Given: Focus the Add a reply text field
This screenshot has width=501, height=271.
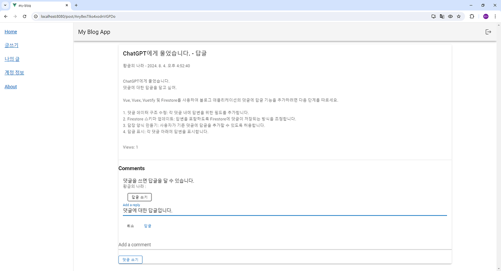Looking at the screenshot, I should 285,210.
